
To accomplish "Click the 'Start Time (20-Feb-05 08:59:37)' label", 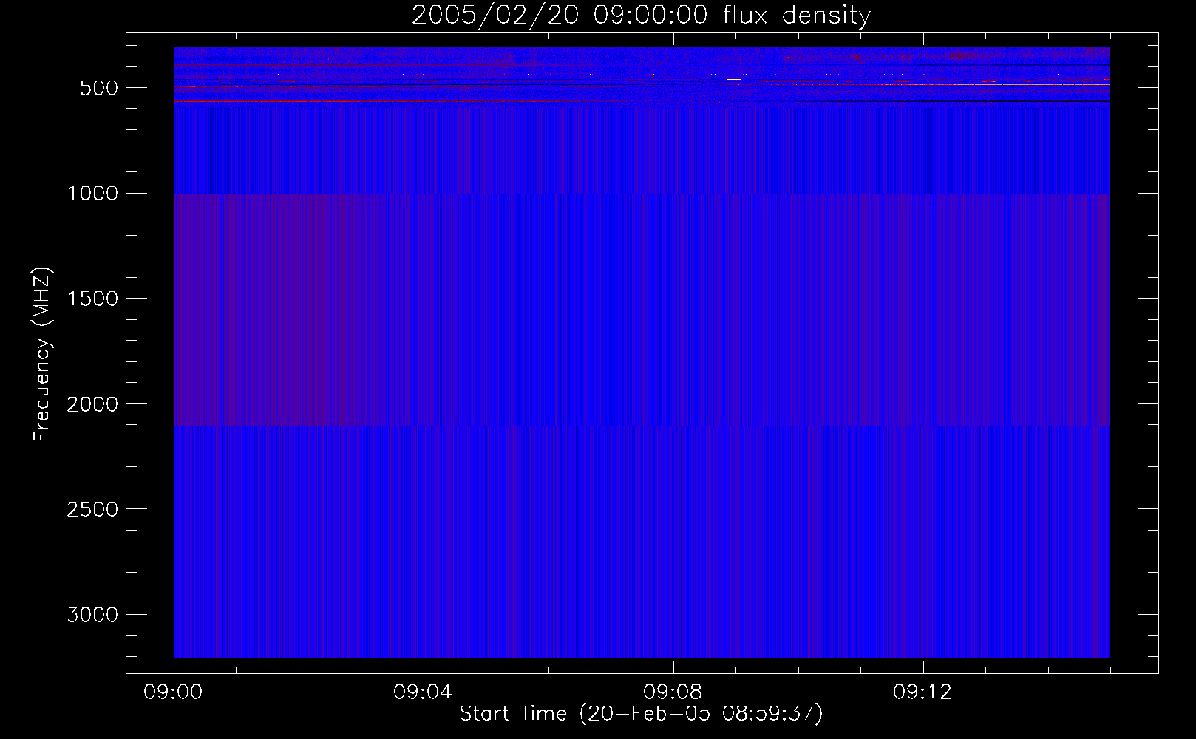I will [x=641, y=714].
